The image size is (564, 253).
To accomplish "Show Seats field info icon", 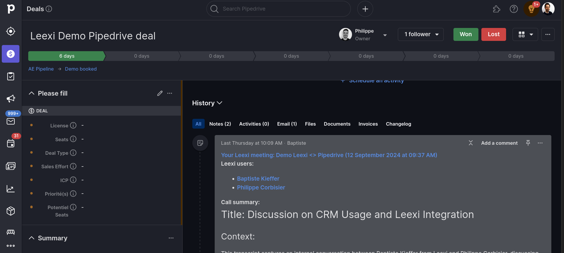I will pos(73,139).
